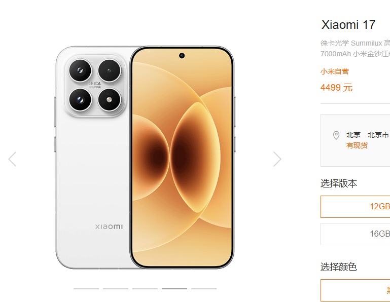Click the previous image left arrow
The height and width of the screenshot is (302, 390).
coord(13,159)
